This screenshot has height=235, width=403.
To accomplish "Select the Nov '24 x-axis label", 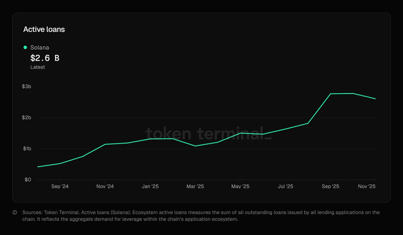I will (105, 186).
